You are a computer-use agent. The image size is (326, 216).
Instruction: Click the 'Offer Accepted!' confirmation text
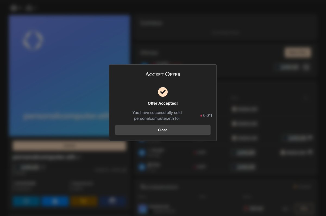(x=163, y=103)
